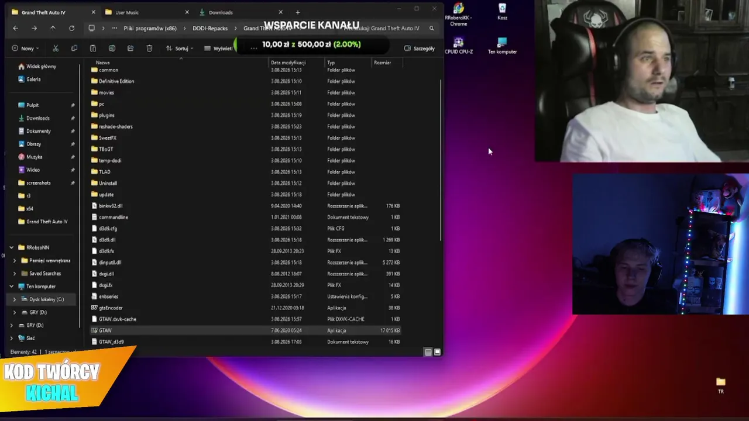Open the Chrome shortcut on the desktop
Screen dimensions: 749x421
click(x=458, y=15)
